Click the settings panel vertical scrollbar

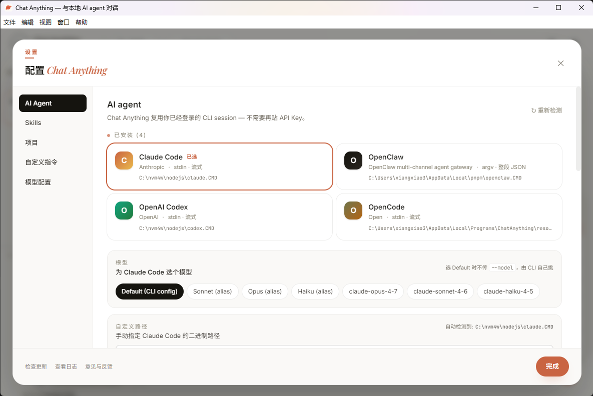pos(578,128)
